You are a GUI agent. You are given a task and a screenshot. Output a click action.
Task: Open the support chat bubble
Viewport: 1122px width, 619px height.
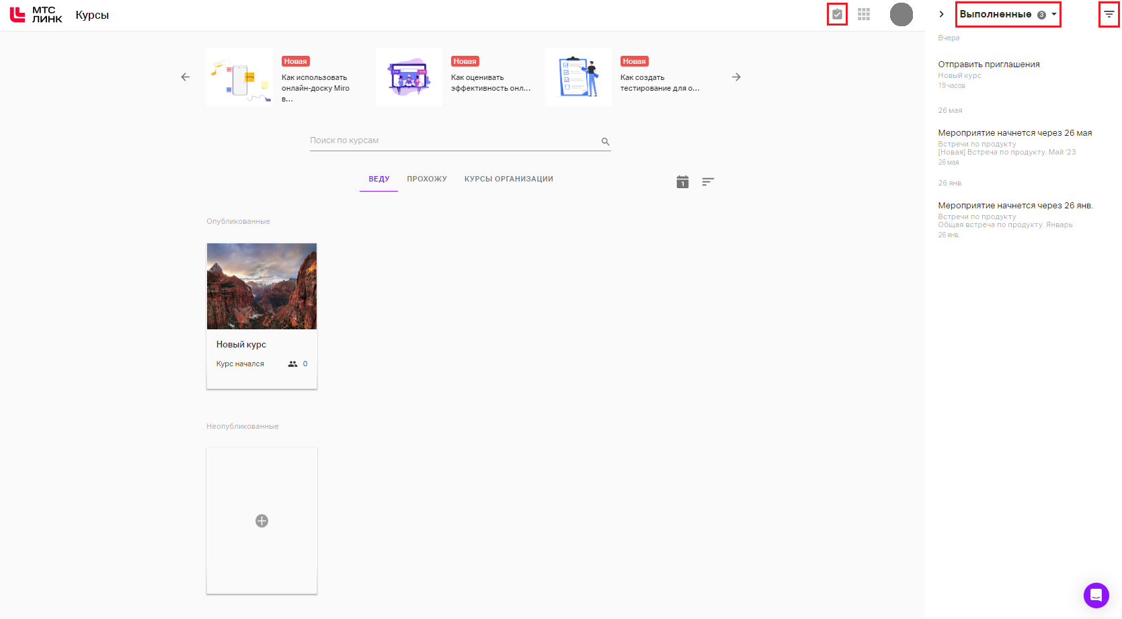coord(1096,595)
